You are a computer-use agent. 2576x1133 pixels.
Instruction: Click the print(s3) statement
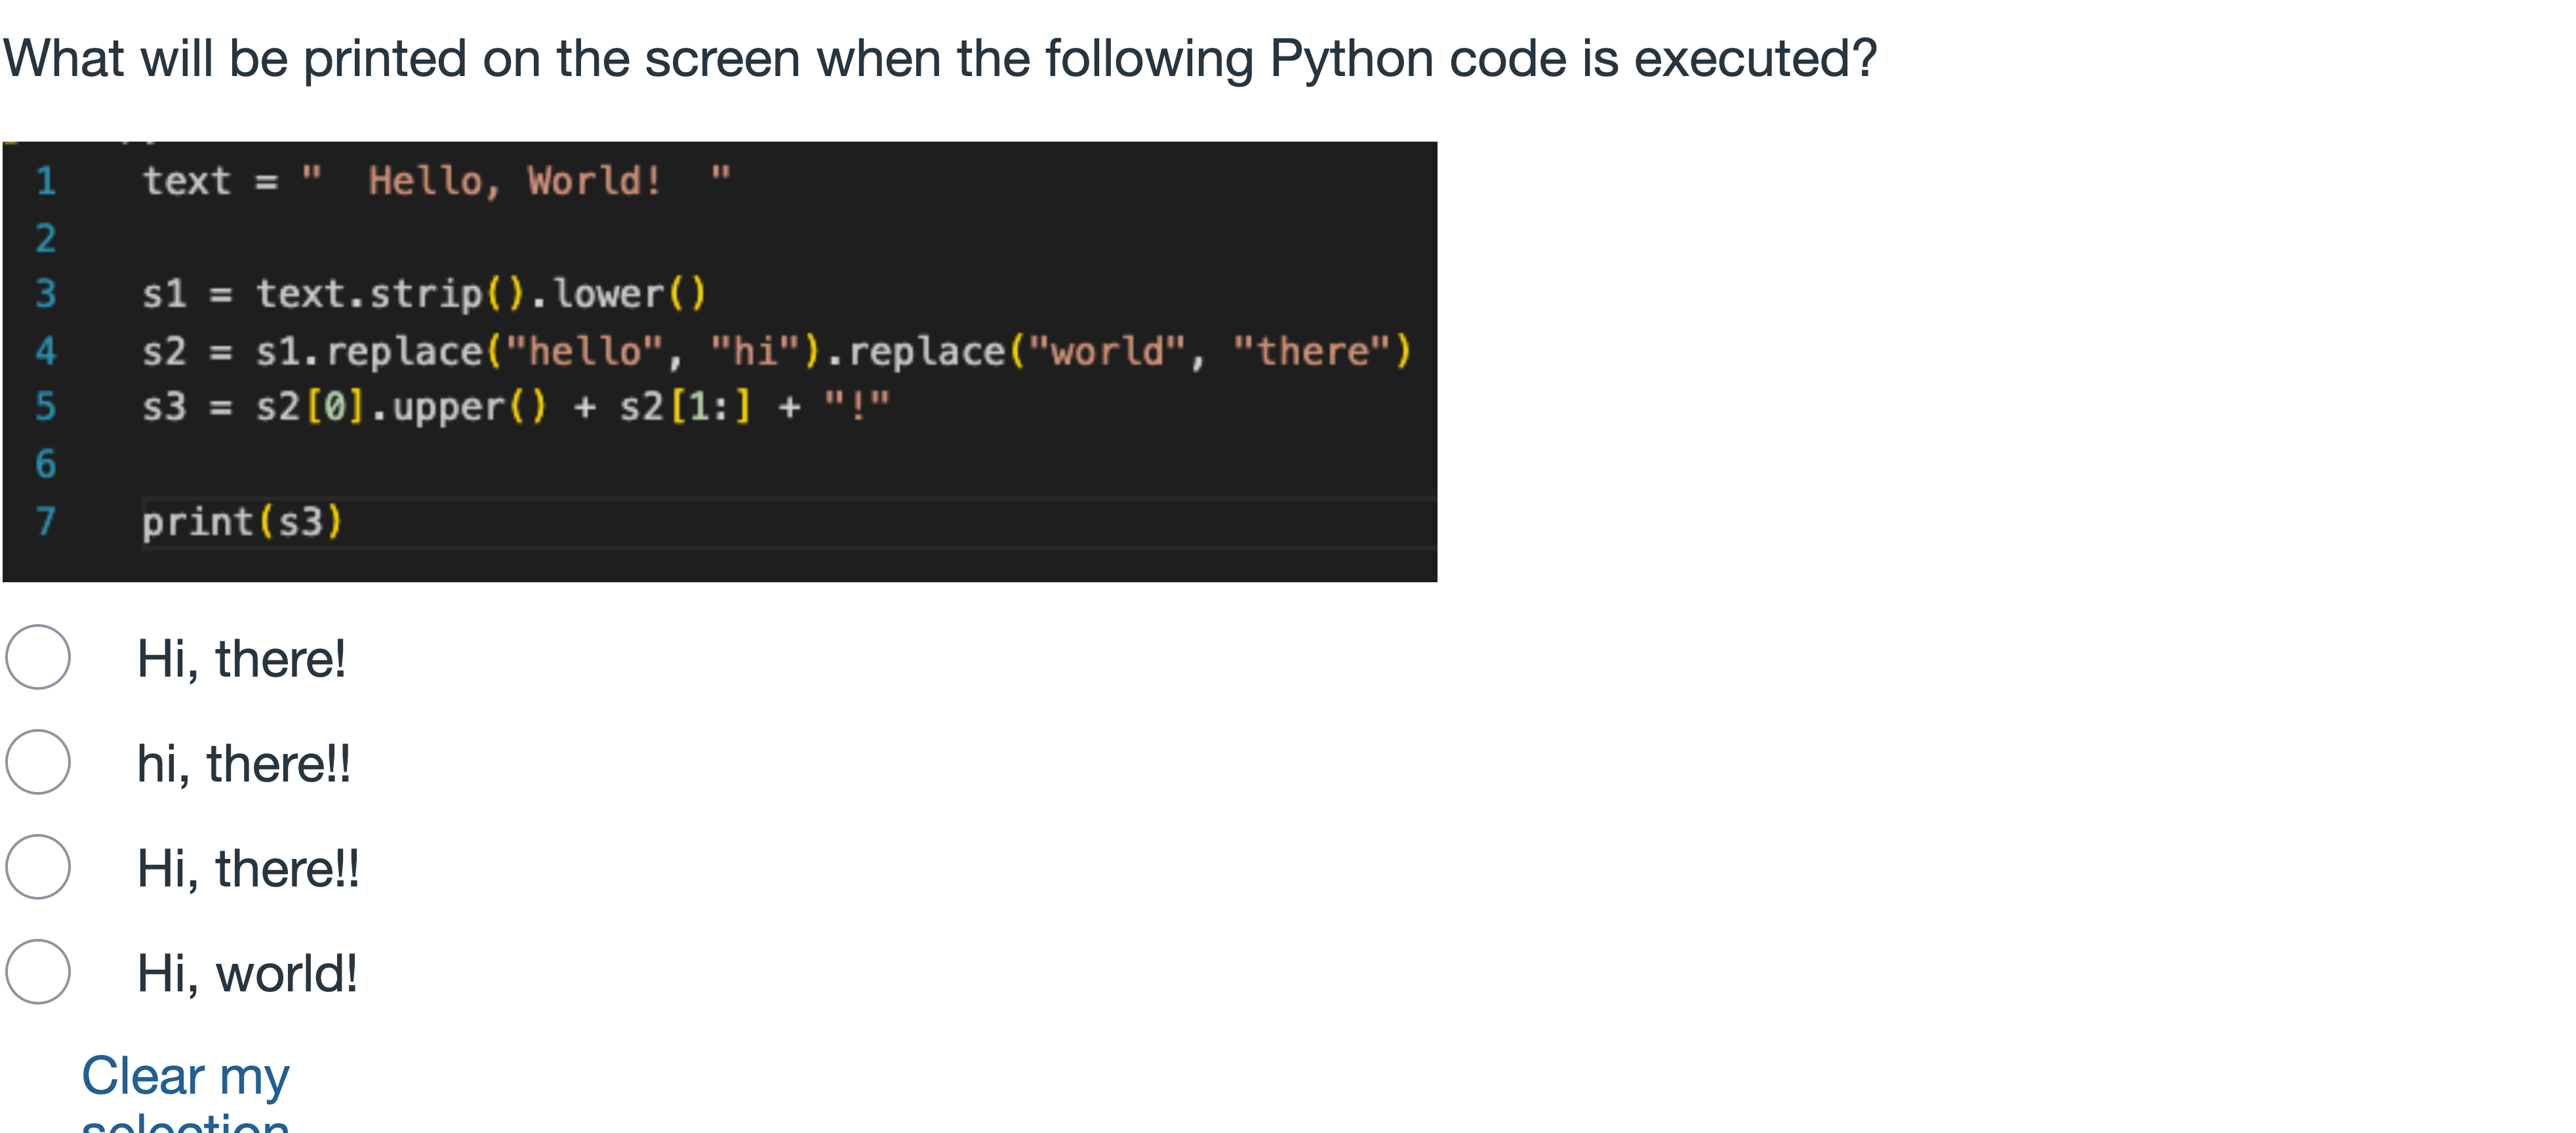(x=242, y=522)
